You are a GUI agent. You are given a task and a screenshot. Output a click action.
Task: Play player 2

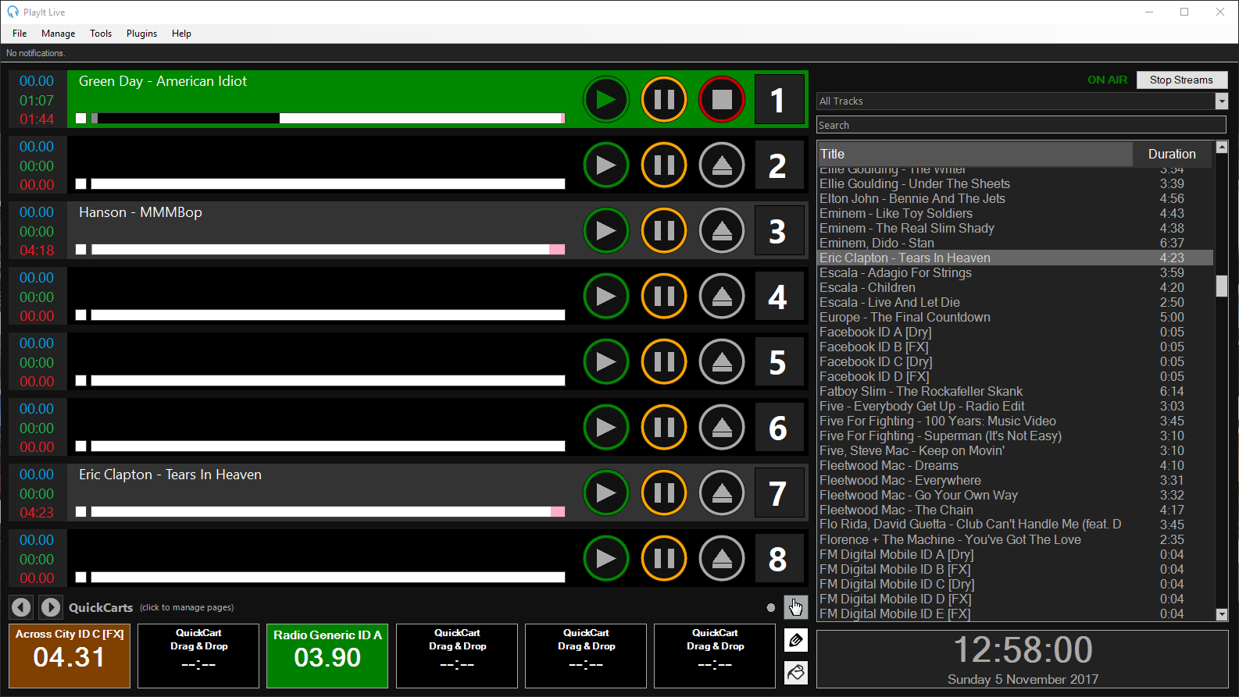point(605,165)
